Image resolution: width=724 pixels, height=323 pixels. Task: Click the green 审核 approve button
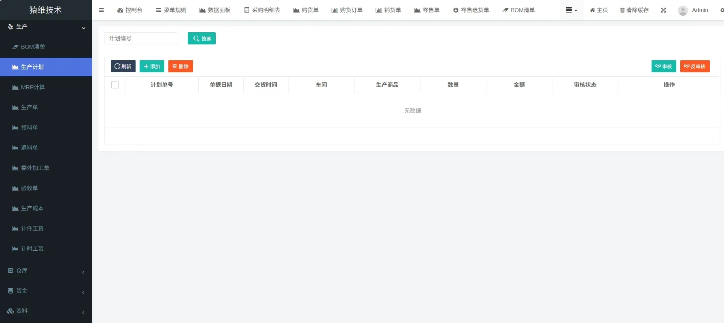pyautogui.click(x=664, y=66)
